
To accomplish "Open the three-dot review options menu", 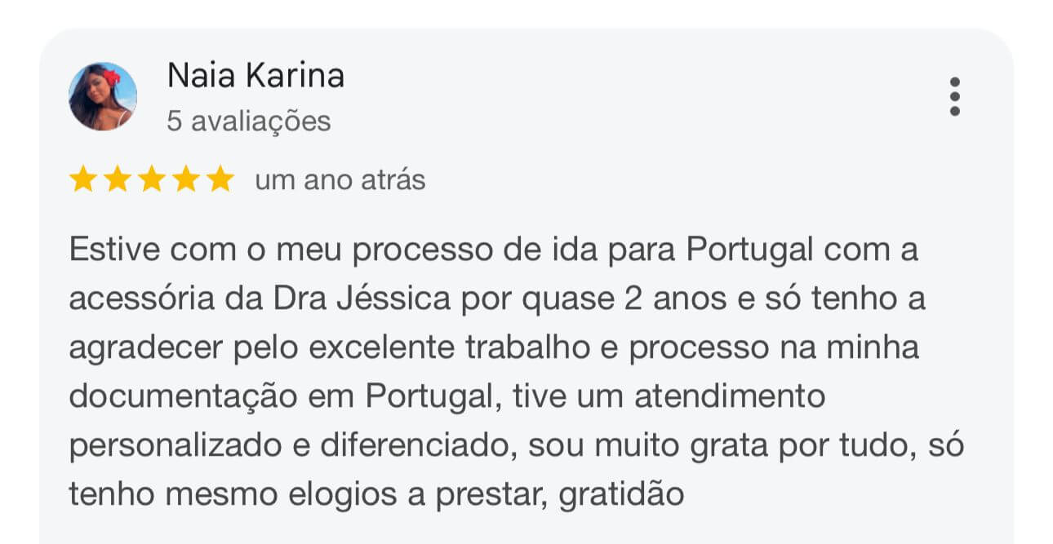I will click(954, 96).
